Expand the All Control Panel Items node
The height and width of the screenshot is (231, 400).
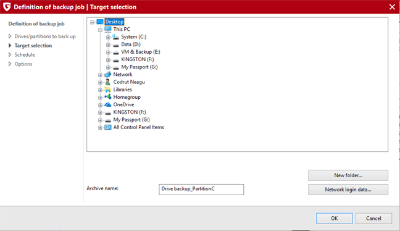100,128
